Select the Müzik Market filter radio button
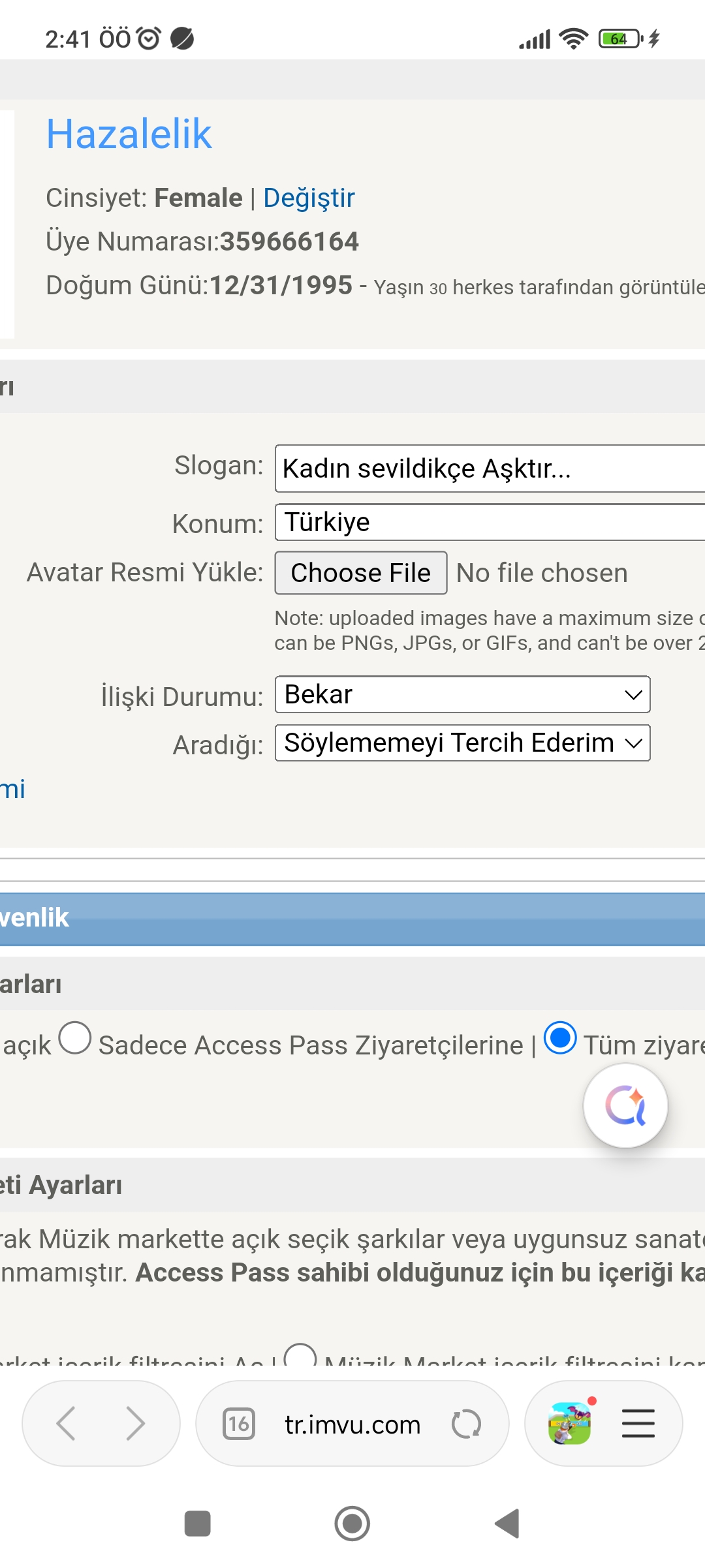Screen dimensions: 705x1566 [x=300, y=1355]
